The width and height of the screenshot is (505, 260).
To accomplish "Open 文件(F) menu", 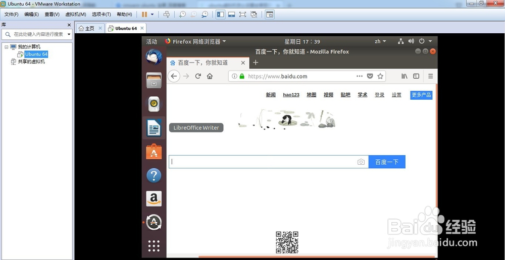I will [11, 15].
